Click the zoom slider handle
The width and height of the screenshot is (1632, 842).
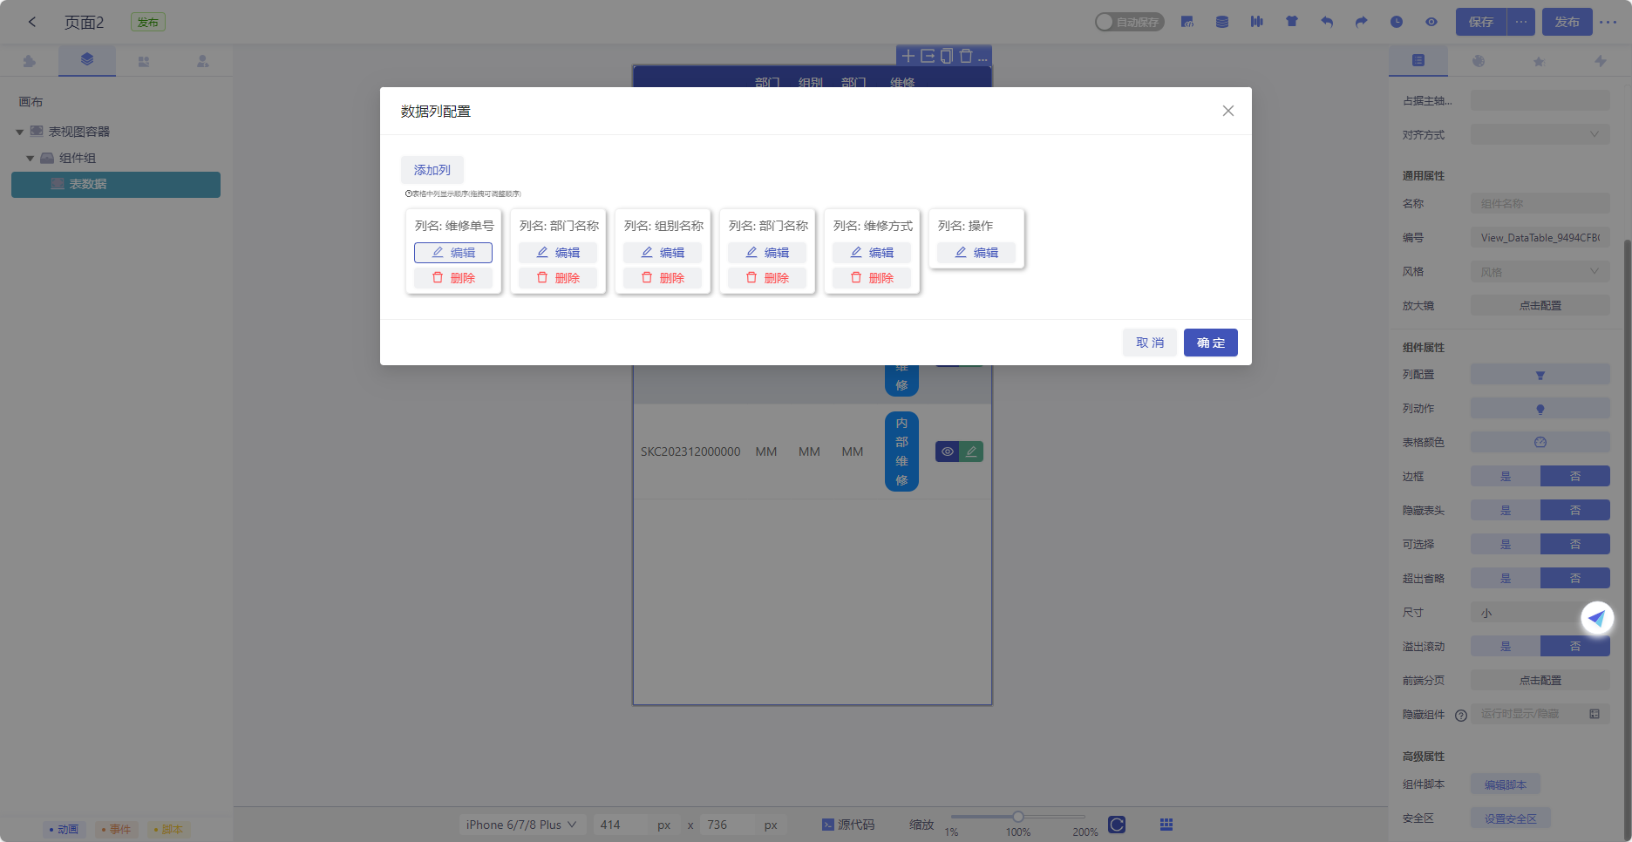[x=1017, y=817]
